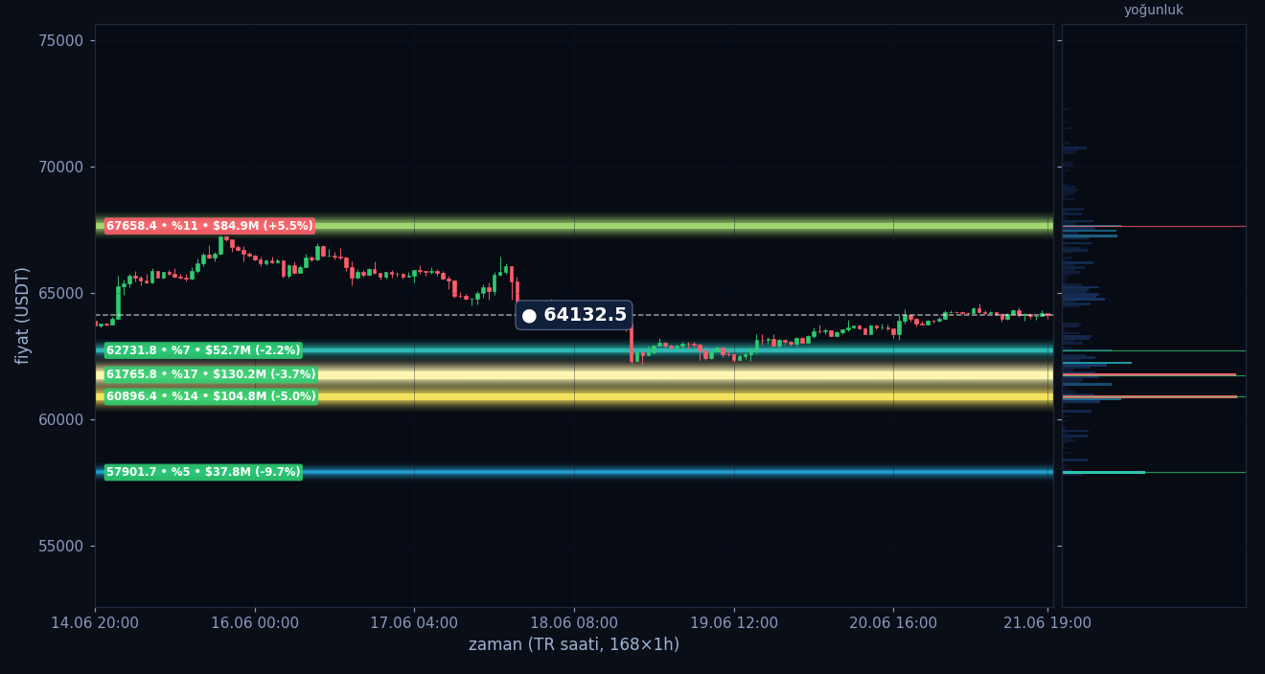The height and width of the screenshot is (674, 1265).
Task: Click the fiyat (USDT) axis title
Action: pyautogui.click(x=23, y=315)
